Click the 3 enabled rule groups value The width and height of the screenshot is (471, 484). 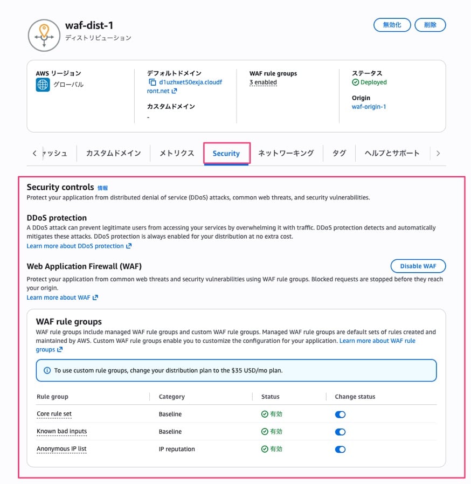(263, 82)
